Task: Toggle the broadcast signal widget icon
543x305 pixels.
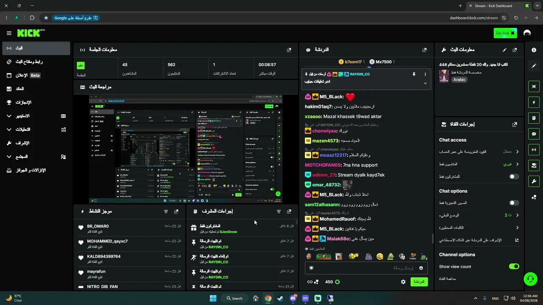Action: click(534, 150)
